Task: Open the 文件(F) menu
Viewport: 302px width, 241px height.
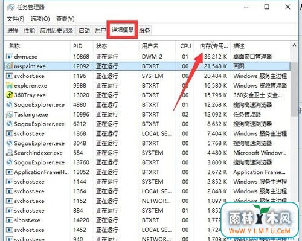Action: point(15,19)
